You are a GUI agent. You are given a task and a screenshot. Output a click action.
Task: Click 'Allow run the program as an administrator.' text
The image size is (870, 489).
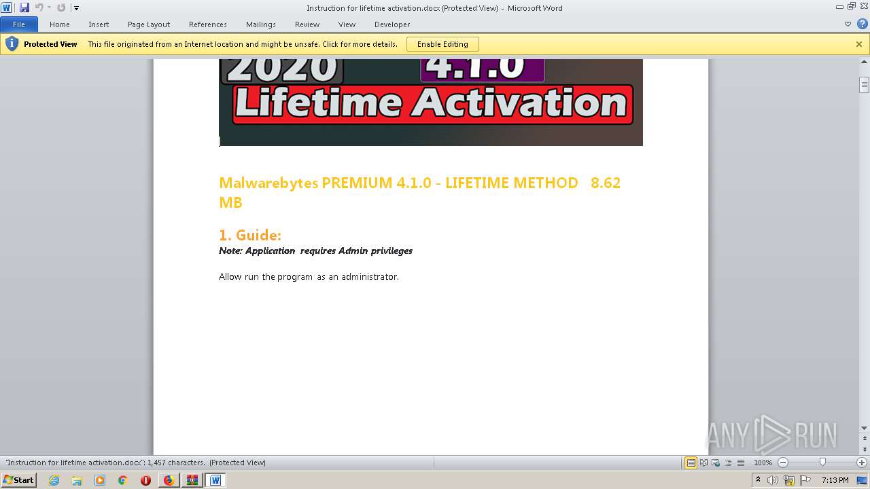coord(309,276)
